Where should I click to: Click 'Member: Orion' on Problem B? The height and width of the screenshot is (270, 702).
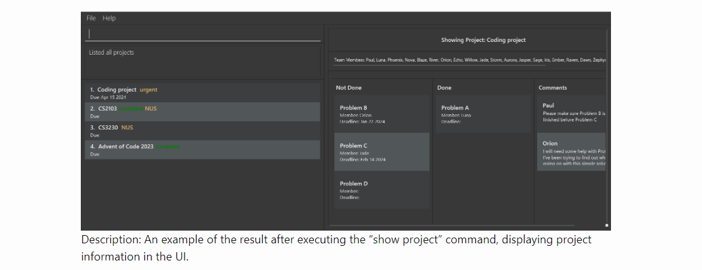click(356, 116)
